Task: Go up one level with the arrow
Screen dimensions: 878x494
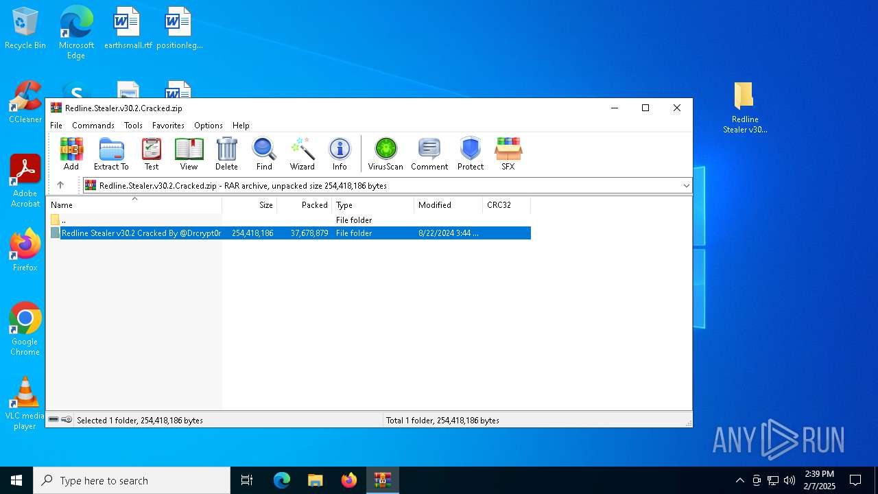Action: tap(60, 185)
